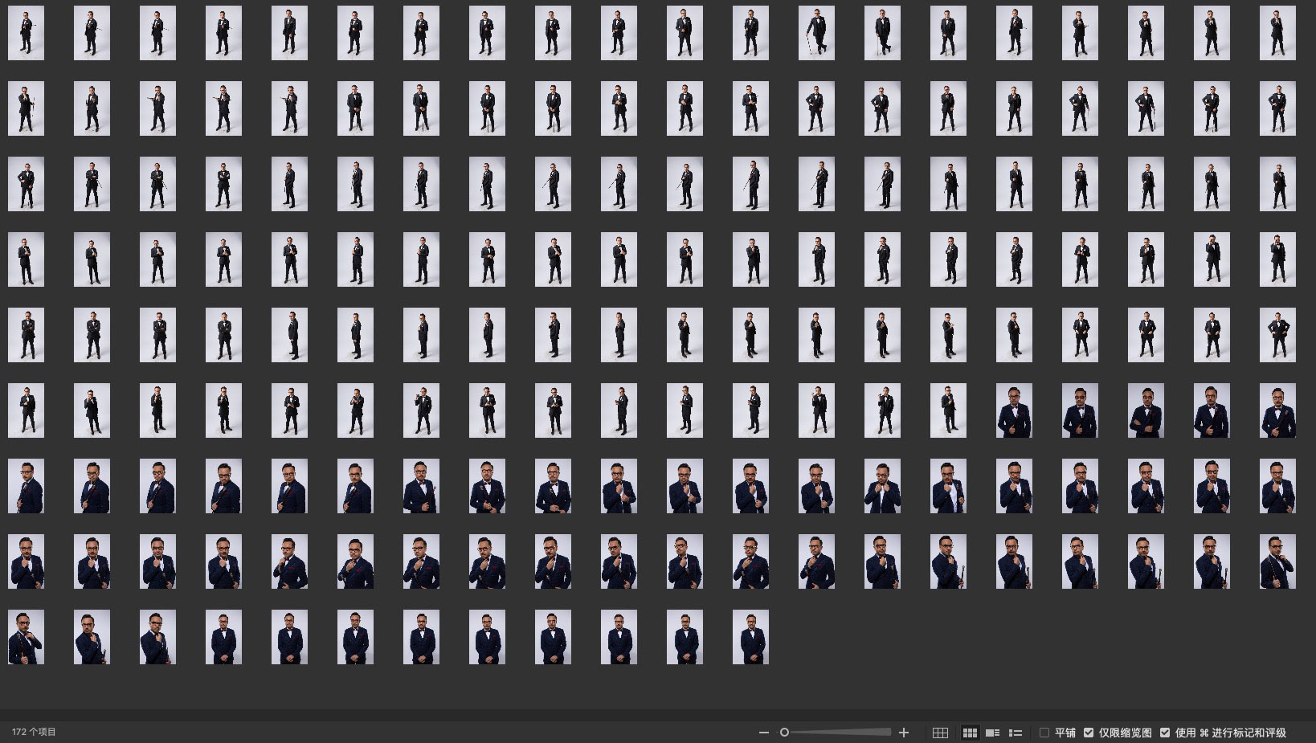The height and width of the screenshot is (743, 1316).
Task: Click the 172 个项目 item count label
Action: (x=34, y=733)
